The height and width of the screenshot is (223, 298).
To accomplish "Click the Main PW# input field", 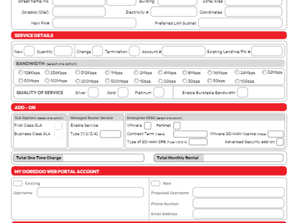I will pos(94,23).
